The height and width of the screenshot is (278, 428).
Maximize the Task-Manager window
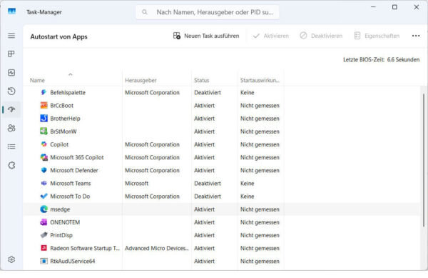pyautogui.click(x=394, y=7)
